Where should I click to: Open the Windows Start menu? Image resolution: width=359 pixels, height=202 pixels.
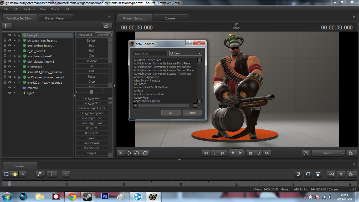pyautogui.click(x=8, y=197)
